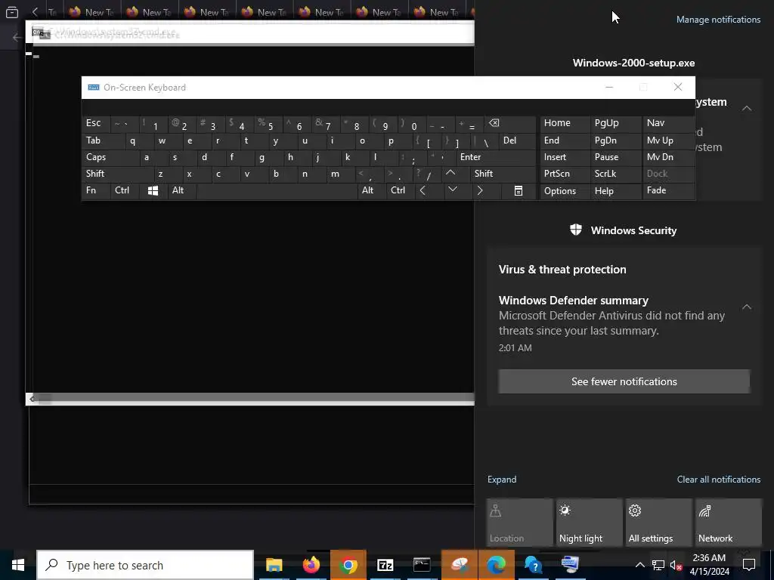The height and width of the screenshot is (580, 774).
Task: Collapse the Windows Defender summary notification
Action: pyautogui.click(x=746, y=307)
